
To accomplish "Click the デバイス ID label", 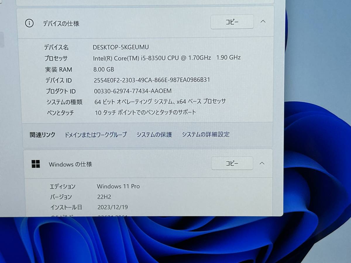I will click(x=58, y=80).
